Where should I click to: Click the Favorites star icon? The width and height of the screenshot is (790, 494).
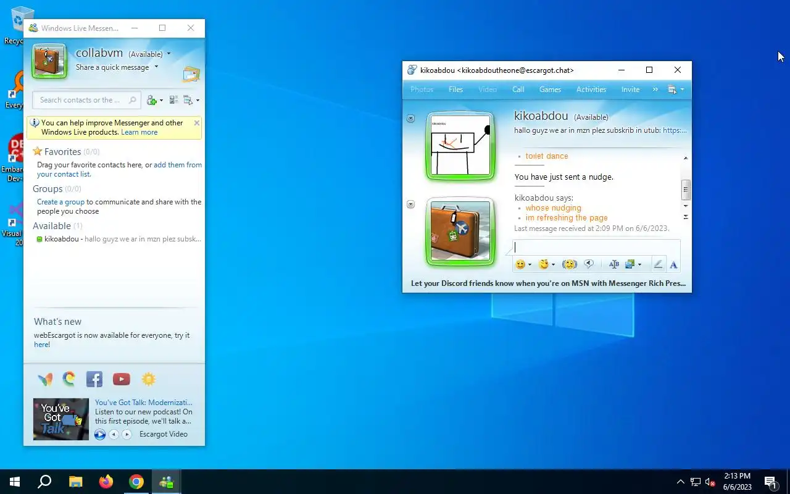pos(38,151)
